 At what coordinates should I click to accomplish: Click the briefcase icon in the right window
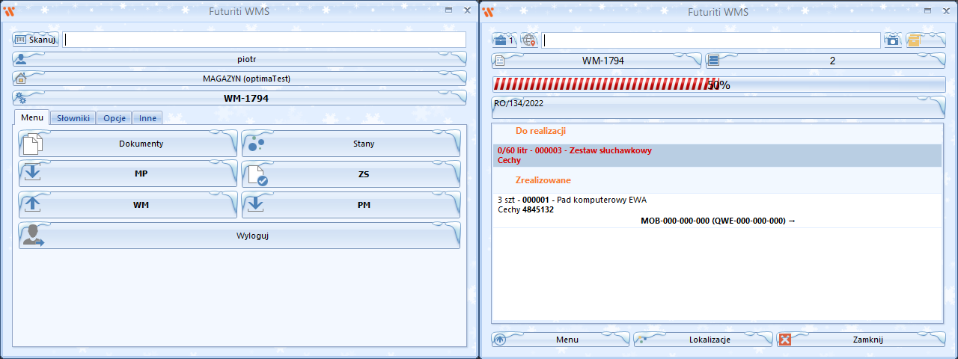504,40
